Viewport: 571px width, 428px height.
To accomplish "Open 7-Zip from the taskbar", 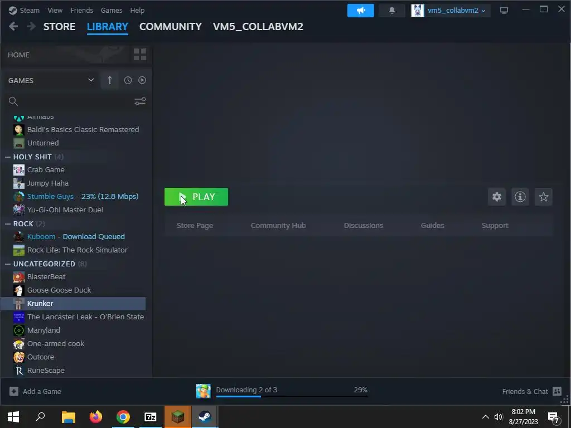I will tap(151, 417).
